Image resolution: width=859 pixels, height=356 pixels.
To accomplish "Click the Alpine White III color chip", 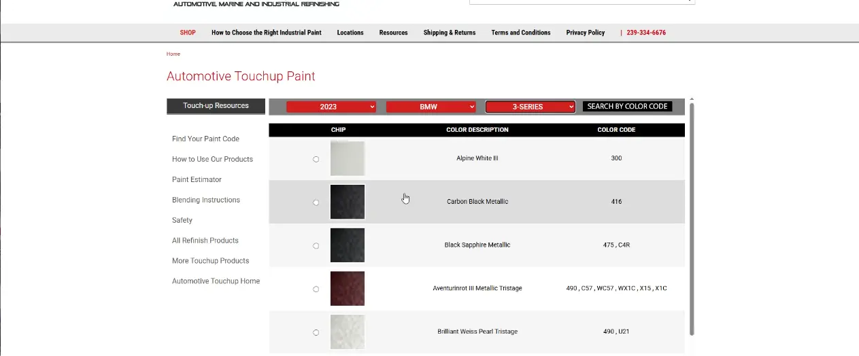I will click(348, 158).
